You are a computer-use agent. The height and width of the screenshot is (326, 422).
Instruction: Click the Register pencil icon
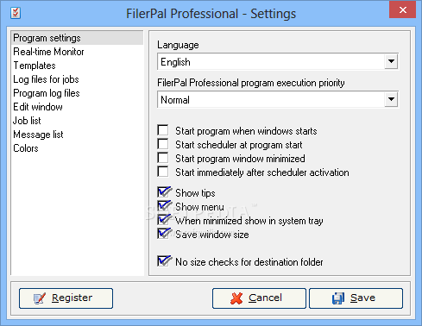point(40,298)
